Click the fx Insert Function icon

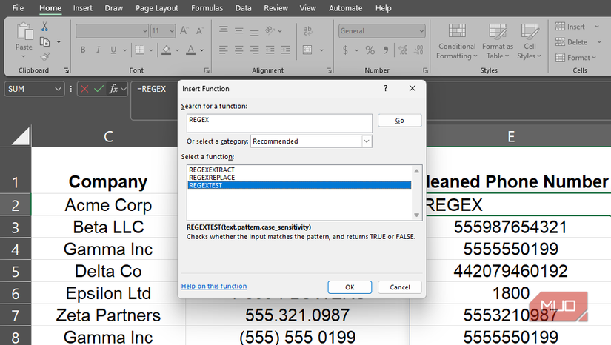click(113, 89)
